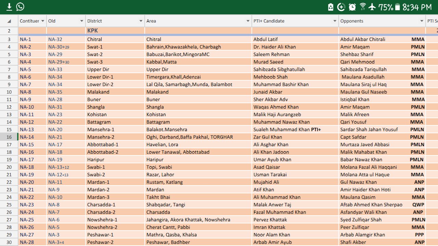Tap the data saver circle icon
Image resolution: width=438 pixels, height=246 pixels.
pos(341,7)
